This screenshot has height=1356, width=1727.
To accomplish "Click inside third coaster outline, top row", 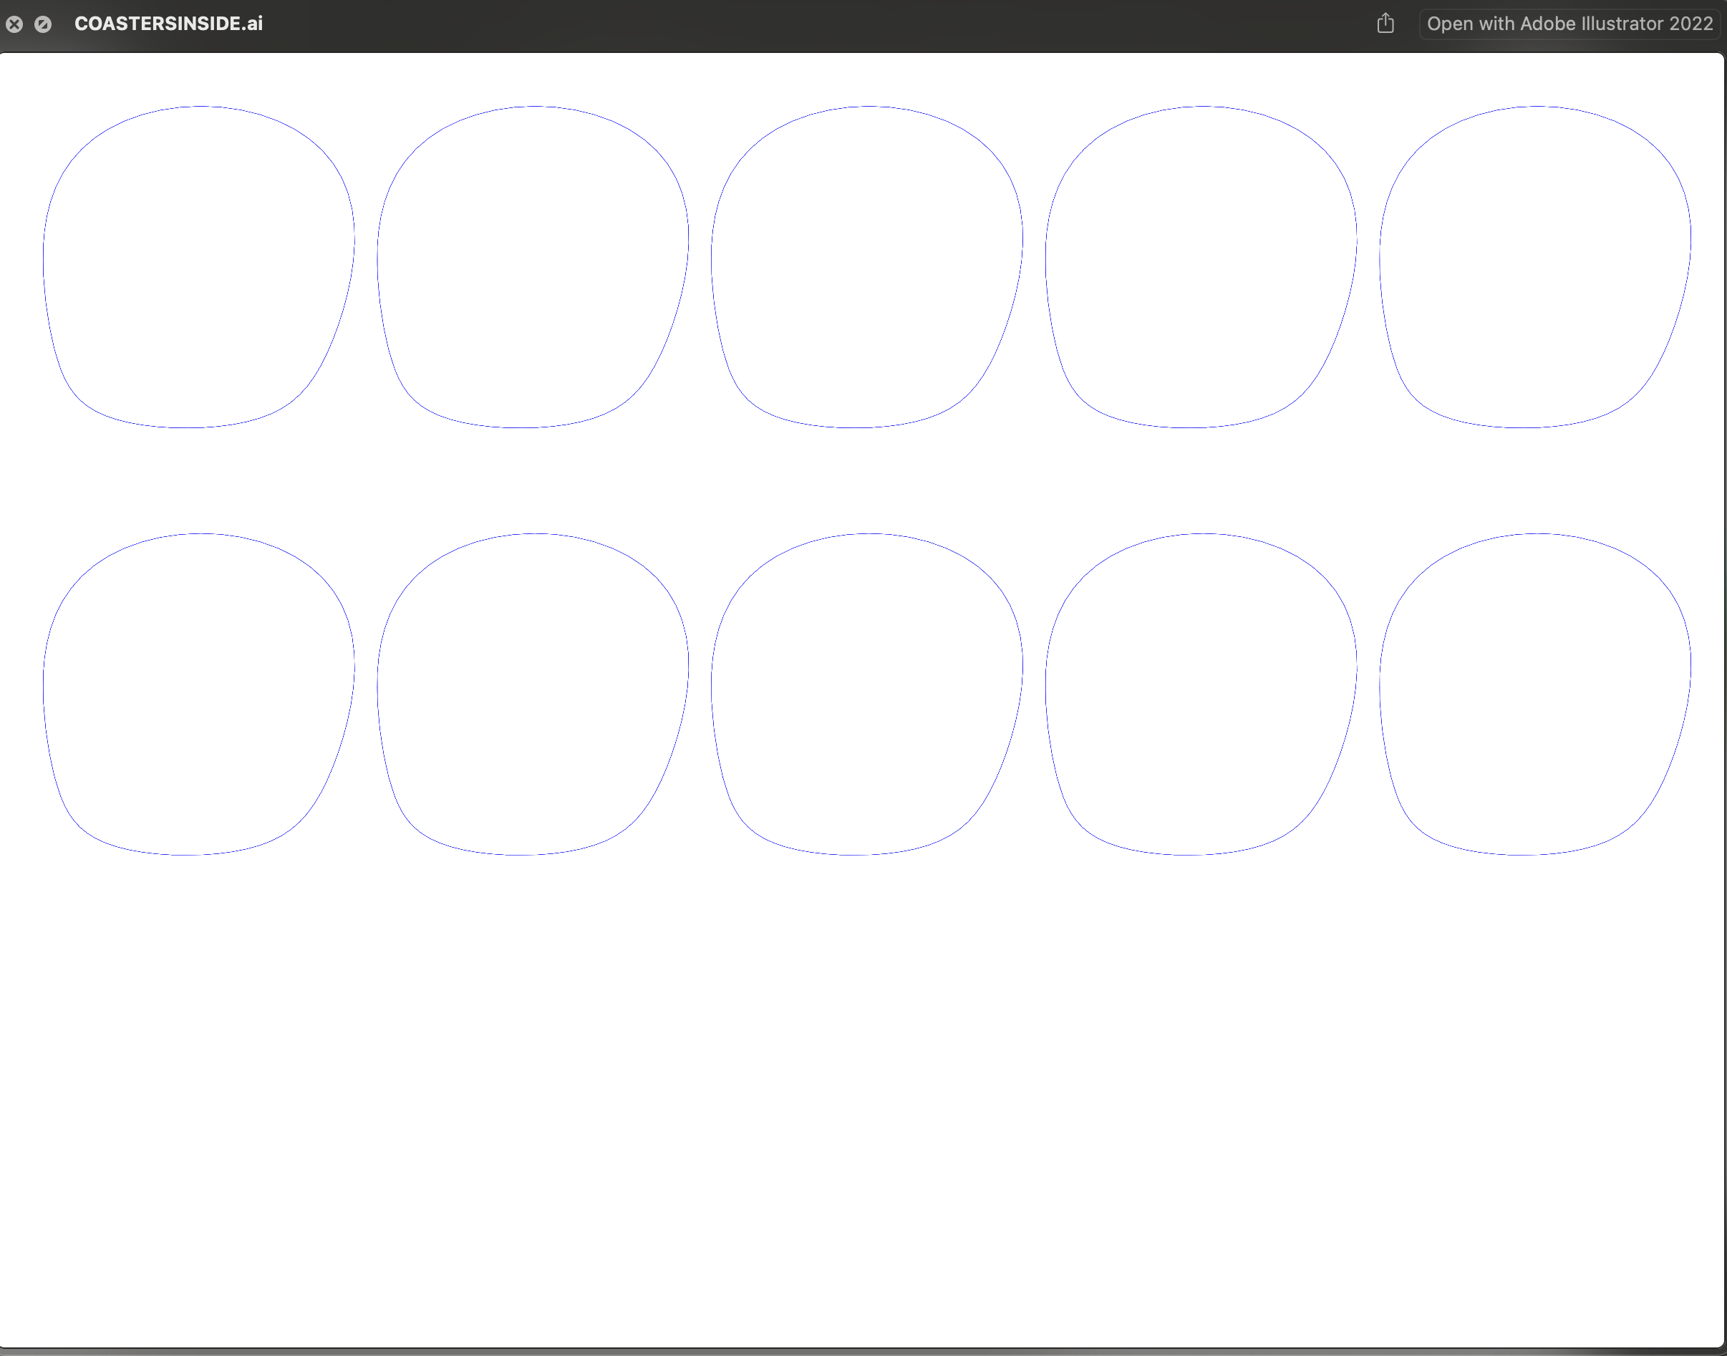I will click(x=867, y=266).
